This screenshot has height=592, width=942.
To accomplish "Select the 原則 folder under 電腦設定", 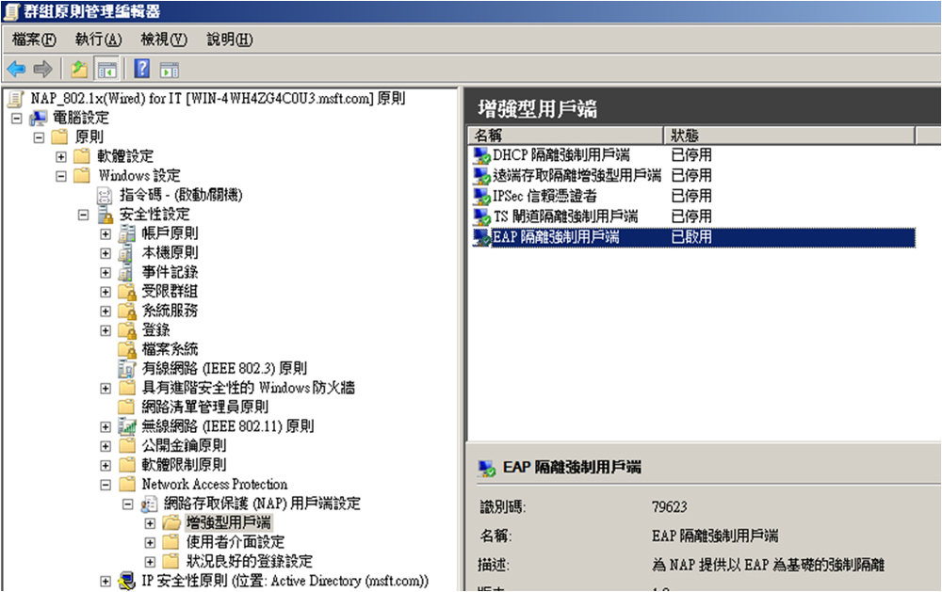I will 89,136.
